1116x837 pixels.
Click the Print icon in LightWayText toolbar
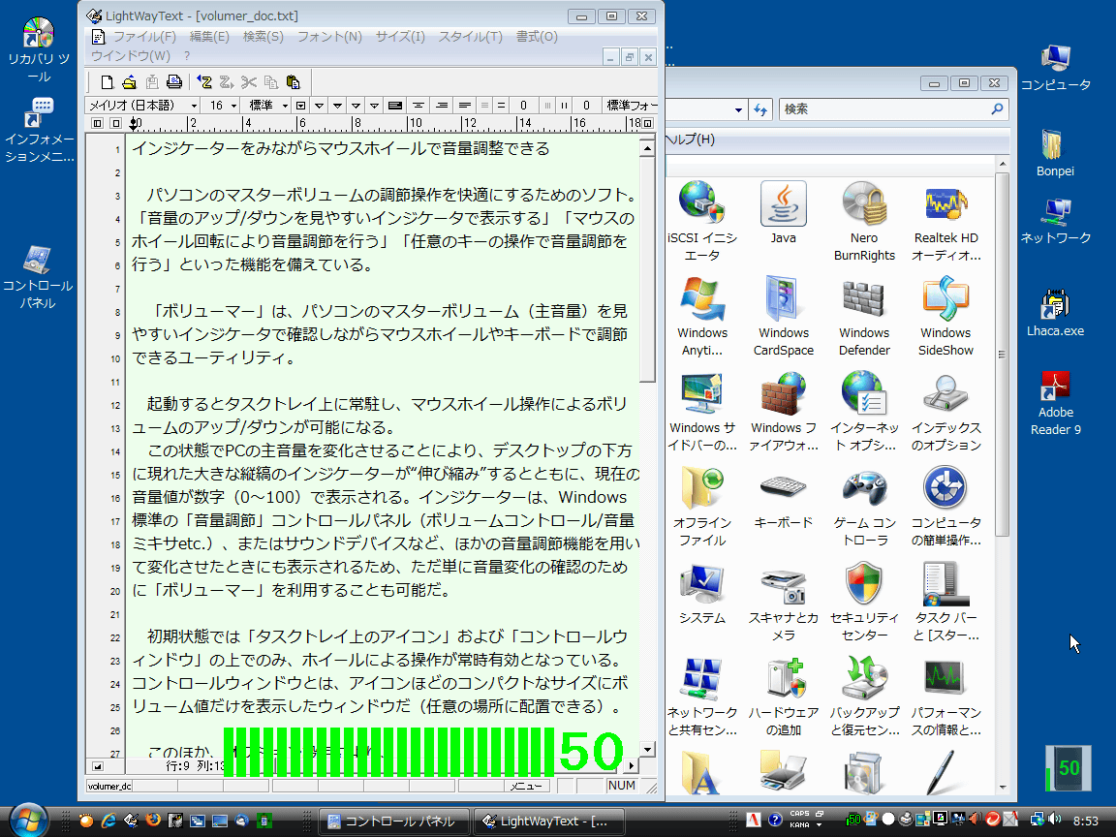pyautogui.click(x=173, y=82)
